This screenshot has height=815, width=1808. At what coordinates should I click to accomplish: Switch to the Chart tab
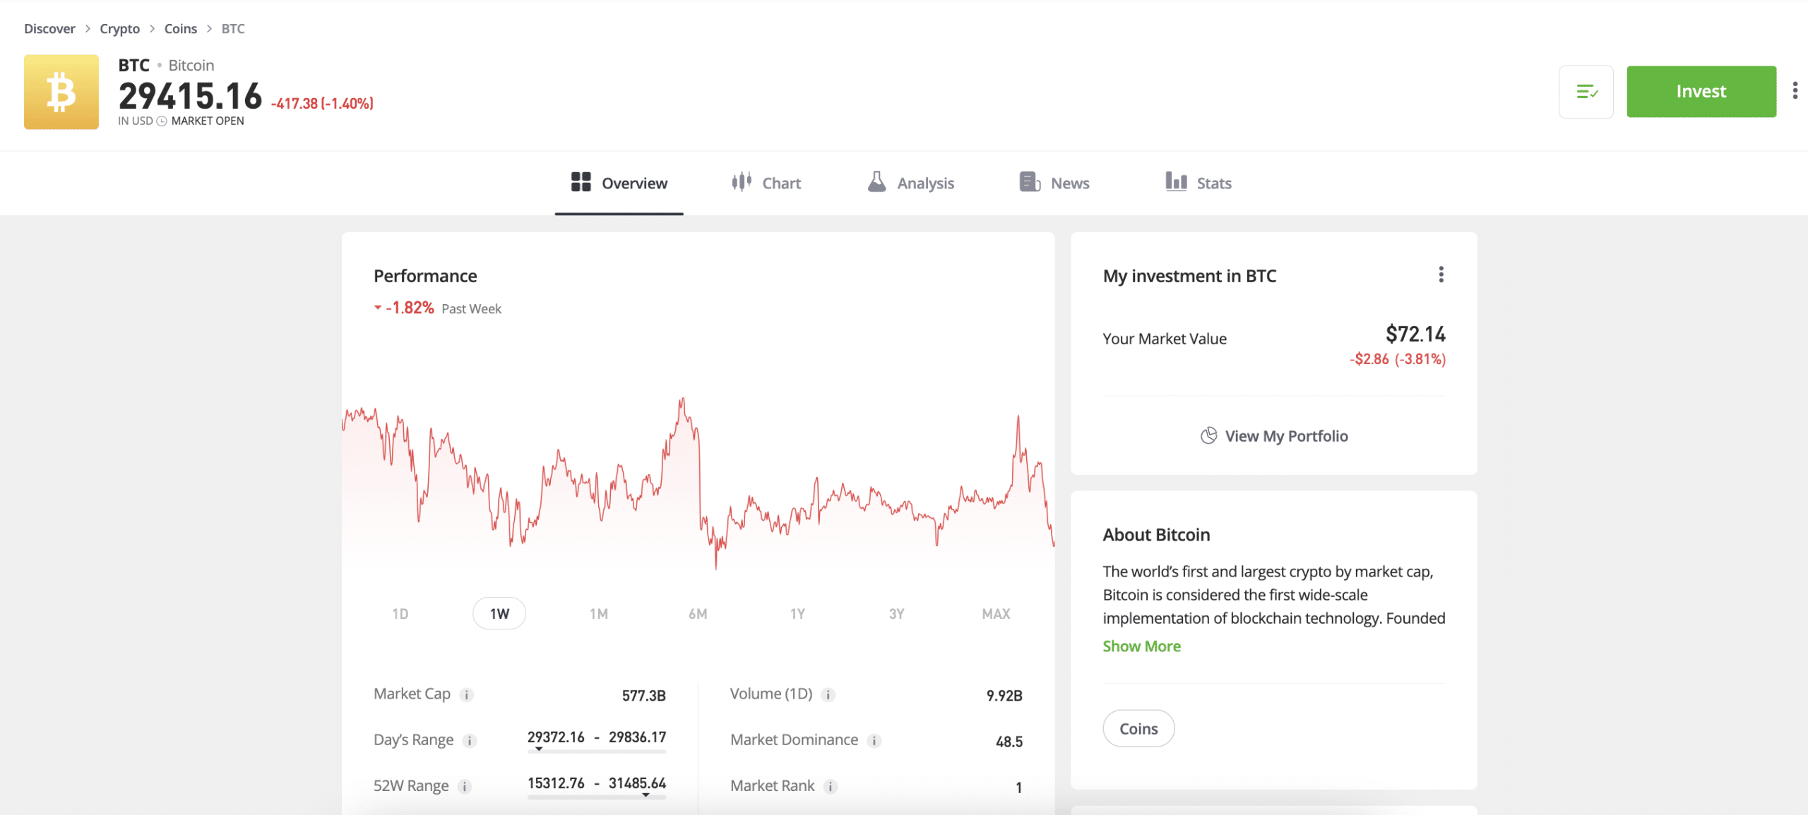click(766, 183)
